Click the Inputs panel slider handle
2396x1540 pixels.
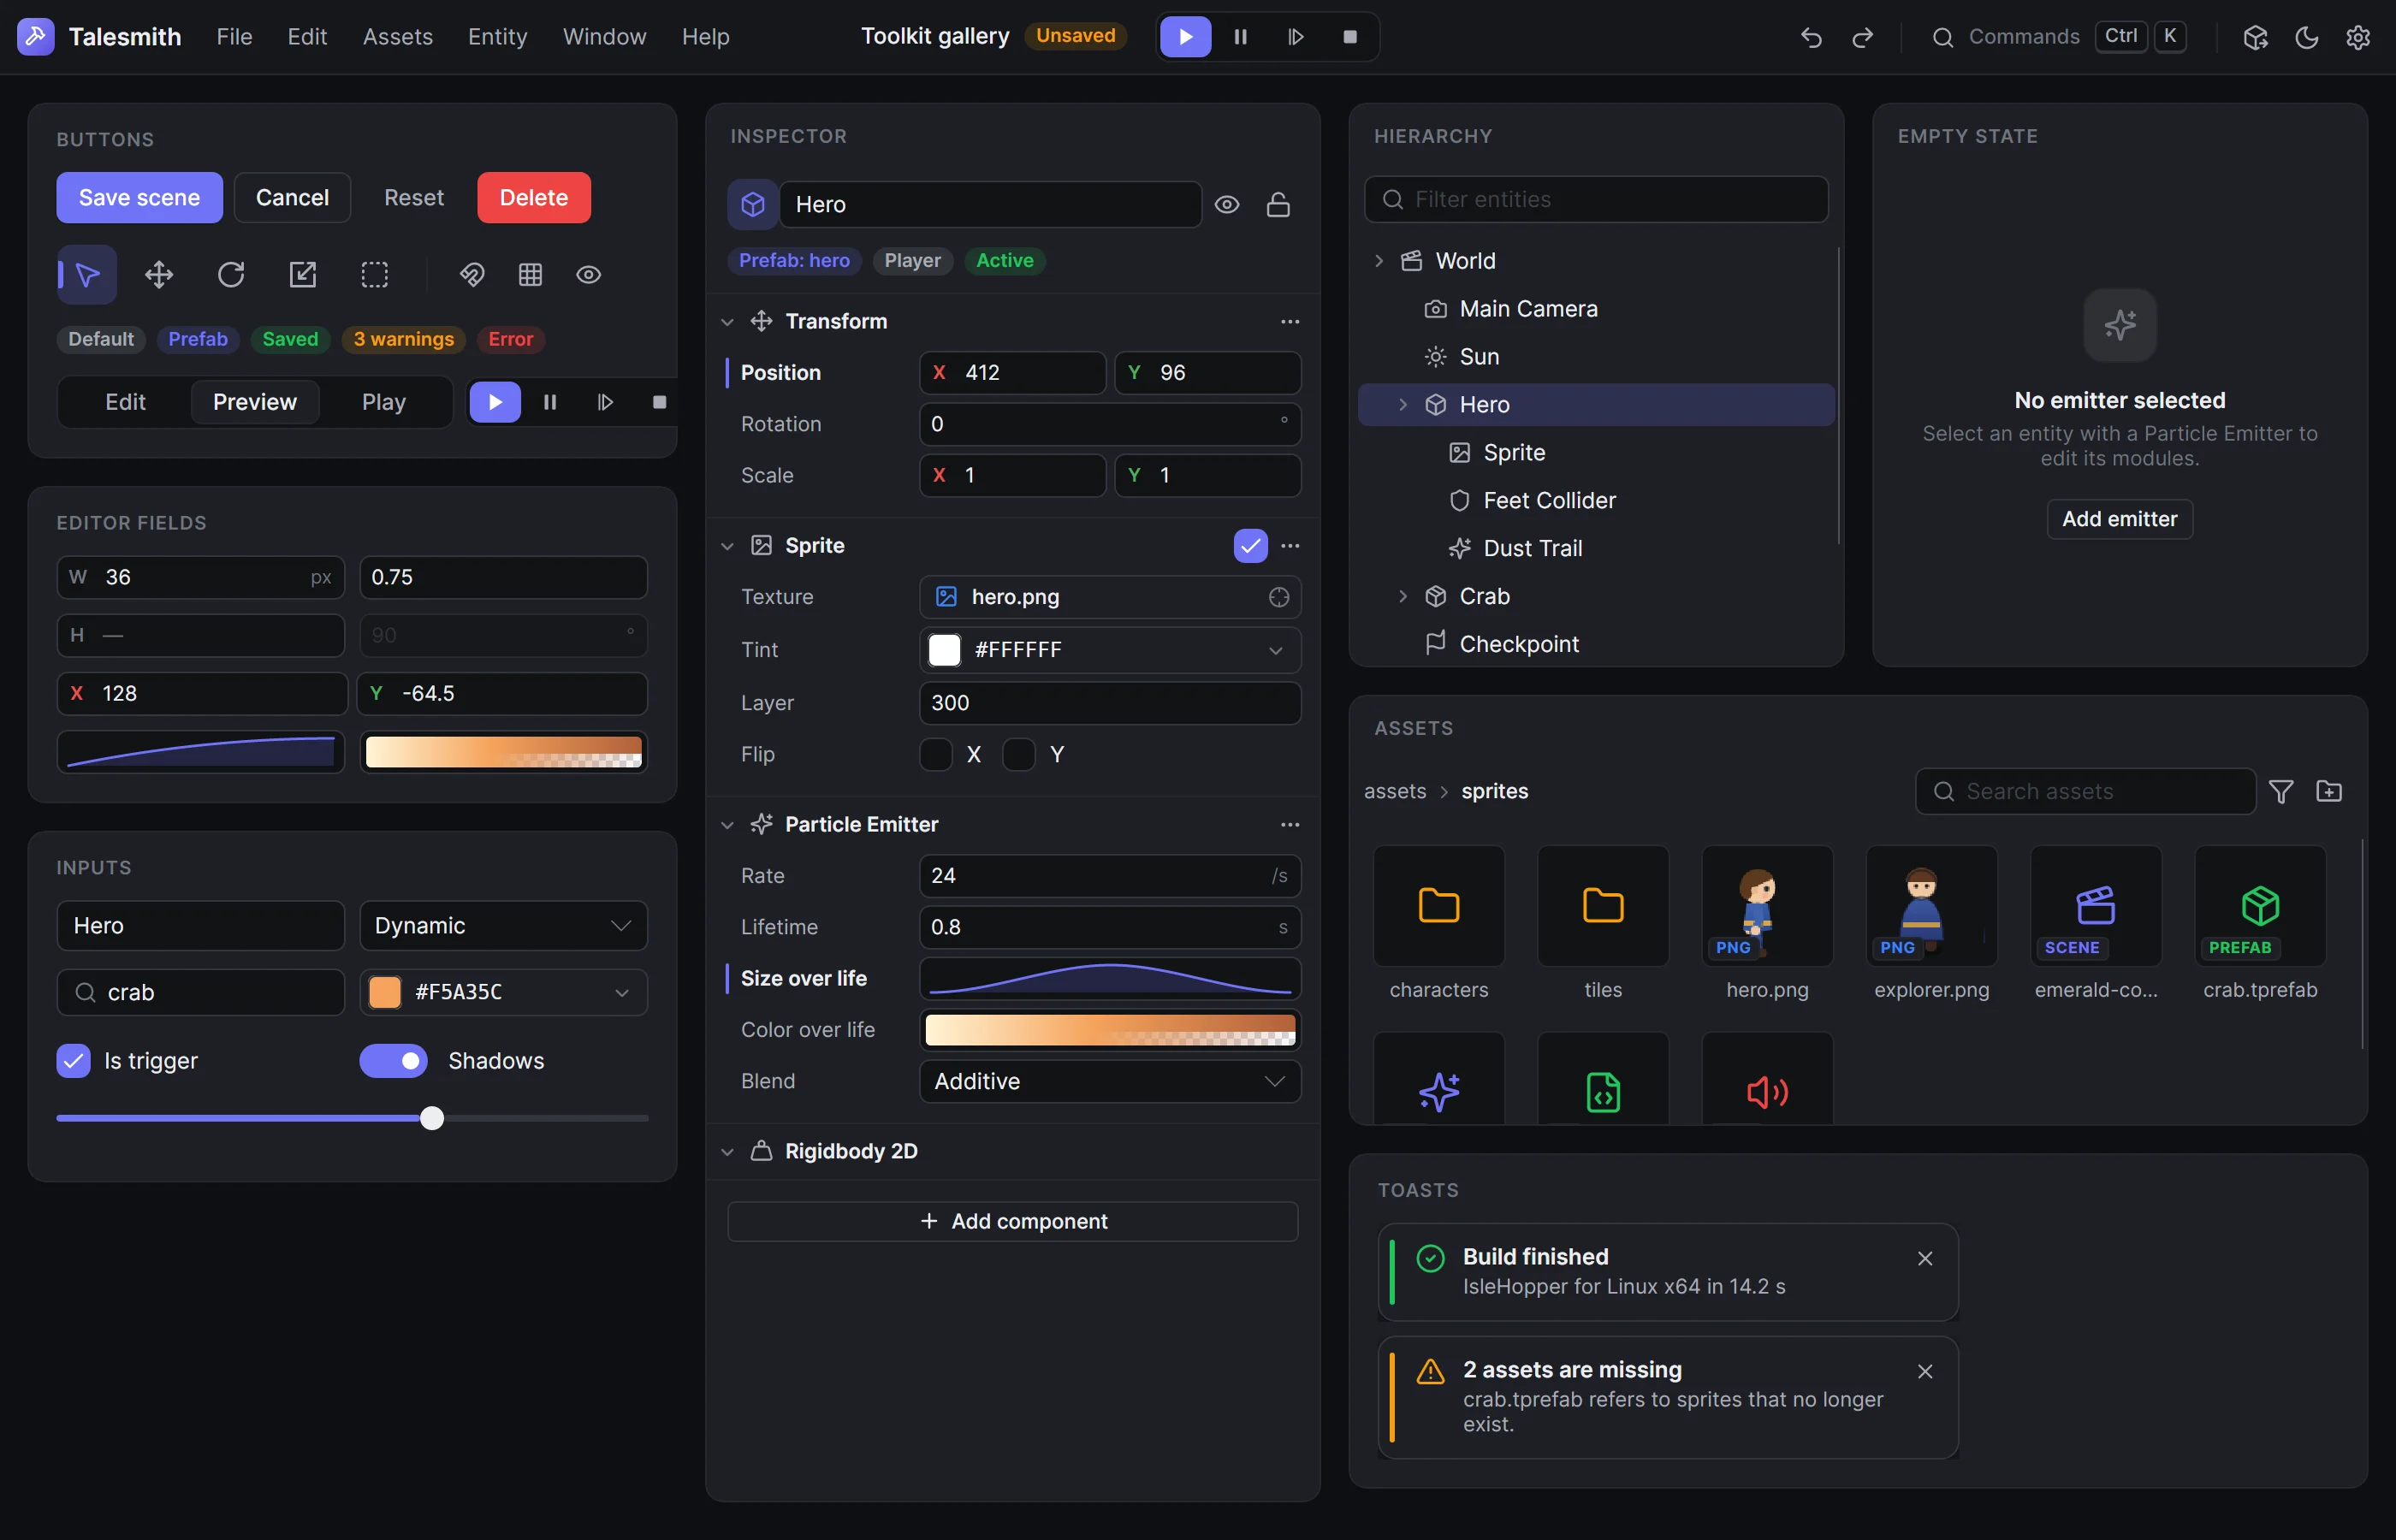point(431,1119)
